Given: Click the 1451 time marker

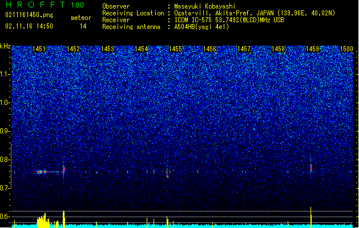Looking at the screenshot, I should coord(39,49).
